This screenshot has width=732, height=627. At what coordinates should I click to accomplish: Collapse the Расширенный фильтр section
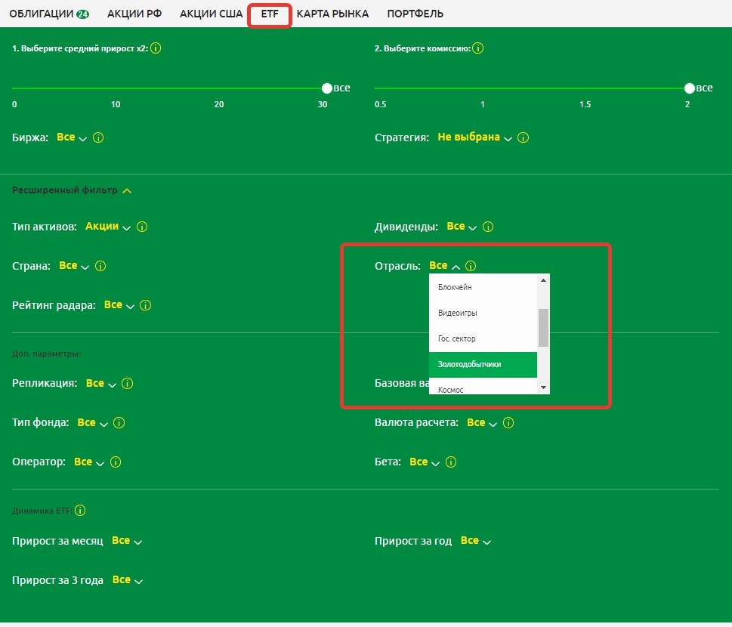click(127, 190)
